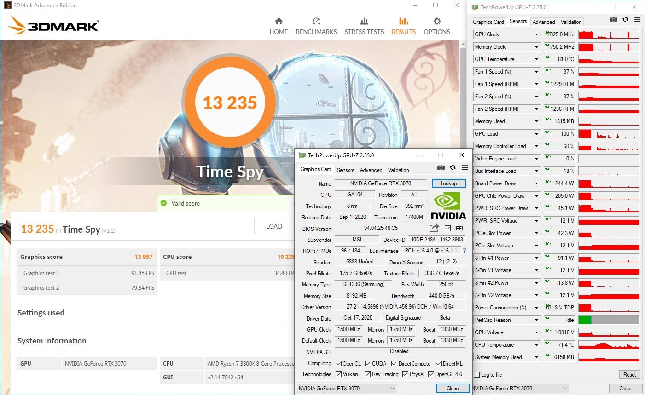Click refresh icon in GPU-Z Graphics Card window

[x=453, y=167]
